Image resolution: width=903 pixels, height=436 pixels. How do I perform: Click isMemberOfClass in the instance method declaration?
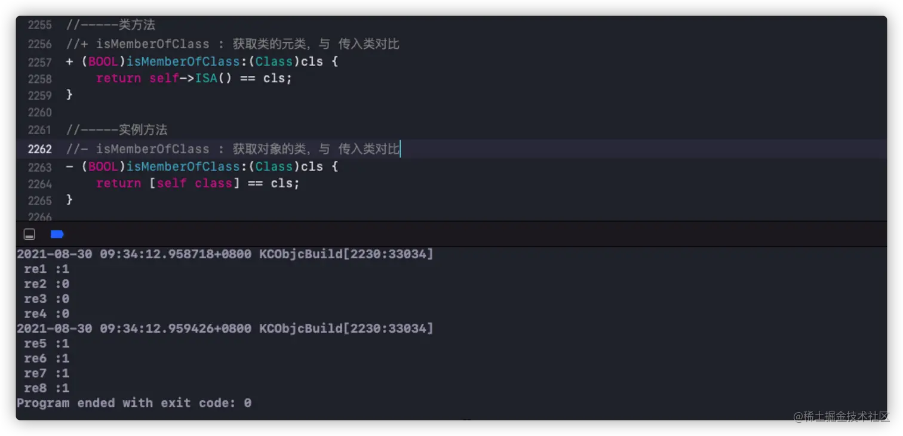[x=183, y=166]
